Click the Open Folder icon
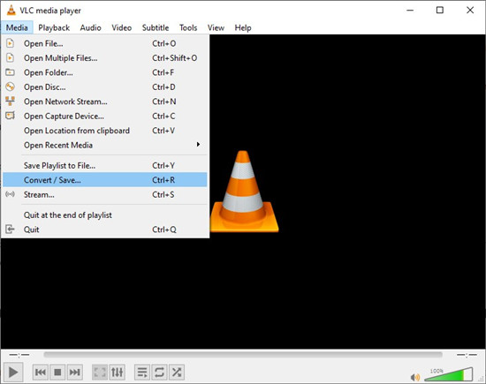 (10, 72)
